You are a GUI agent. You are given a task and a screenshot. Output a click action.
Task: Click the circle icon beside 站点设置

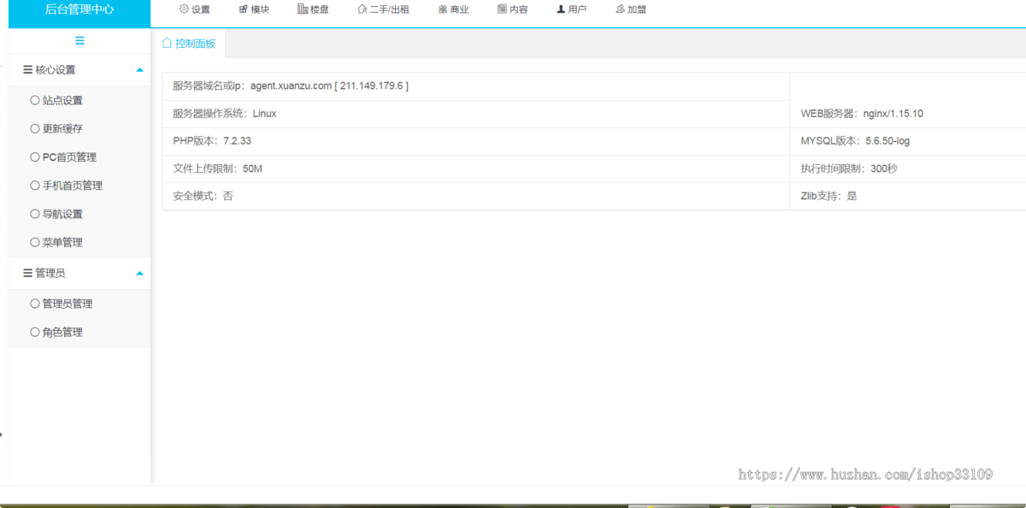[x=35, y=100]
